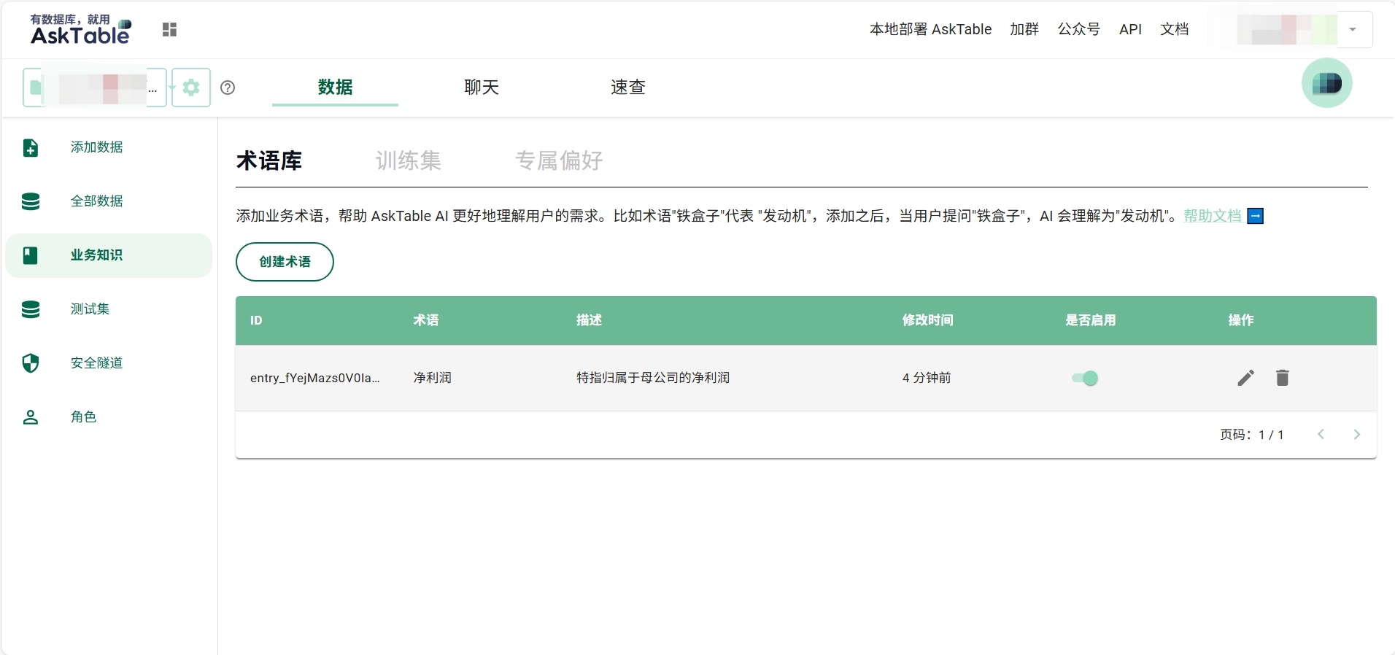Edit the 净利润 term with pencil icon
Image resolution: width=1395 pixels, height=655 pixels.
(x=1245, y=378)
